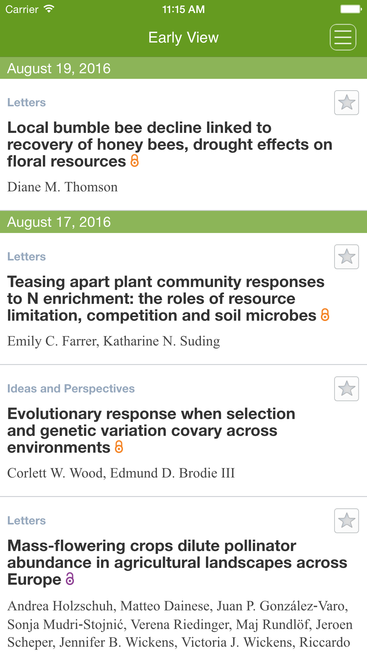This screenshot has height=652, width=367.
Task: Open the hamburger menu in header
Action: [343, 37]
